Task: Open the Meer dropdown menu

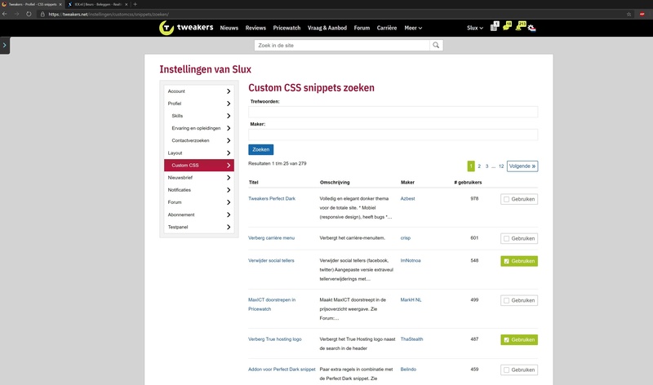Action: tap(413, 28)
